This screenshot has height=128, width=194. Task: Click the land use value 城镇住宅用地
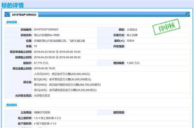click(42, 112)
